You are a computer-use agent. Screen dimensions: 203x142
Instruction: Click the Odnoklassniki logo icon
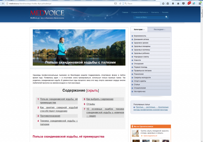[132, 126]
